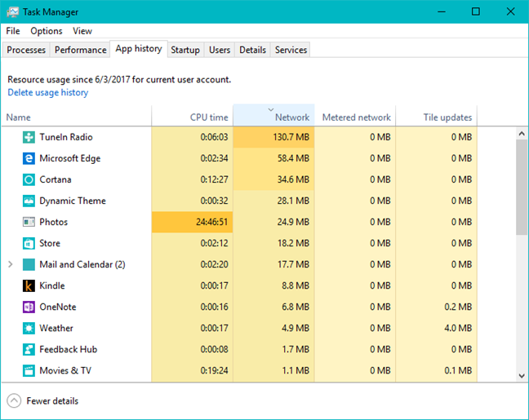The width and height of the screenshot is (529, 420).
Task: Sort by Metered network column header
Action: (x=355, y=116)
